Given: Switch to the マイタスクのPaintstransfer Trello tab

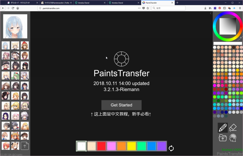Looking at the screenshot, I should tap(56, 3).
